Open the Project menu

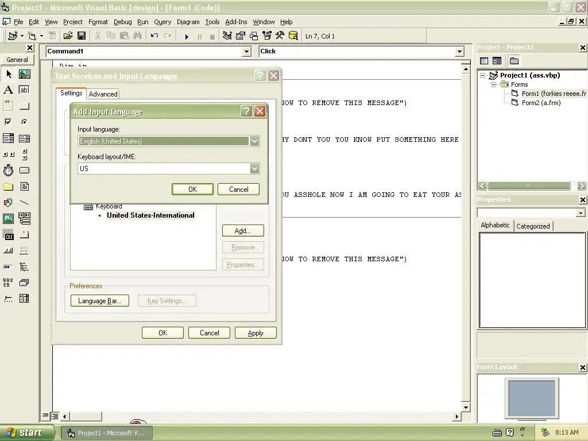coord(73,22)
